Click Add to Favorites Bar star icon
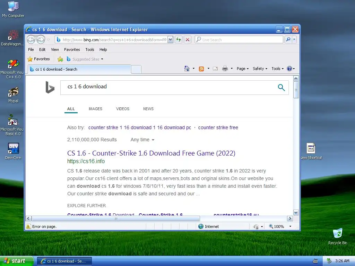Viewport: 355px width, 266px height. pos(60,59)
